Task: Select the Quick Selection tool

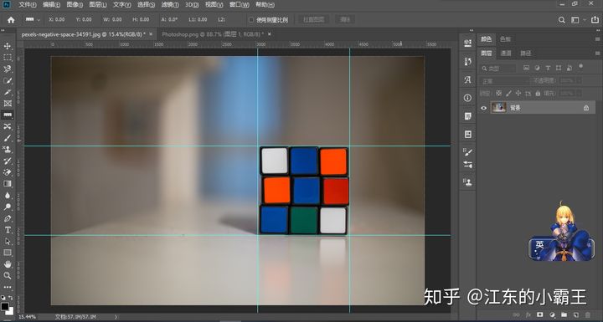Action: coord(8,80)
